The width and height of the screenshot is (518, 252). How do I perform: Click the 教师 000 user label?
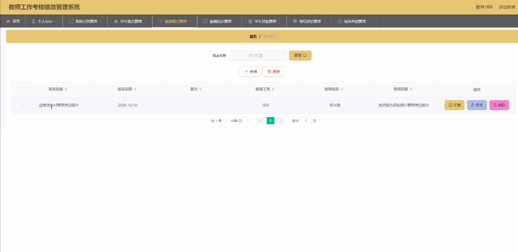tap(484, 7)
